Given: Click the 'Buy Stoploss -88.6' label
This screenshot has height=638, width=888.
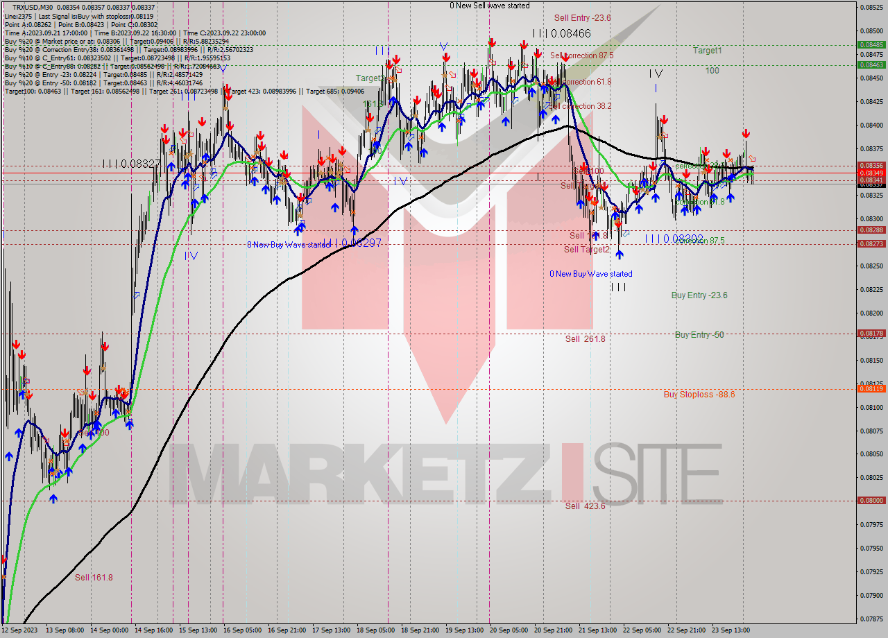Looking at the screenshot, I should [x=699, y=395].
